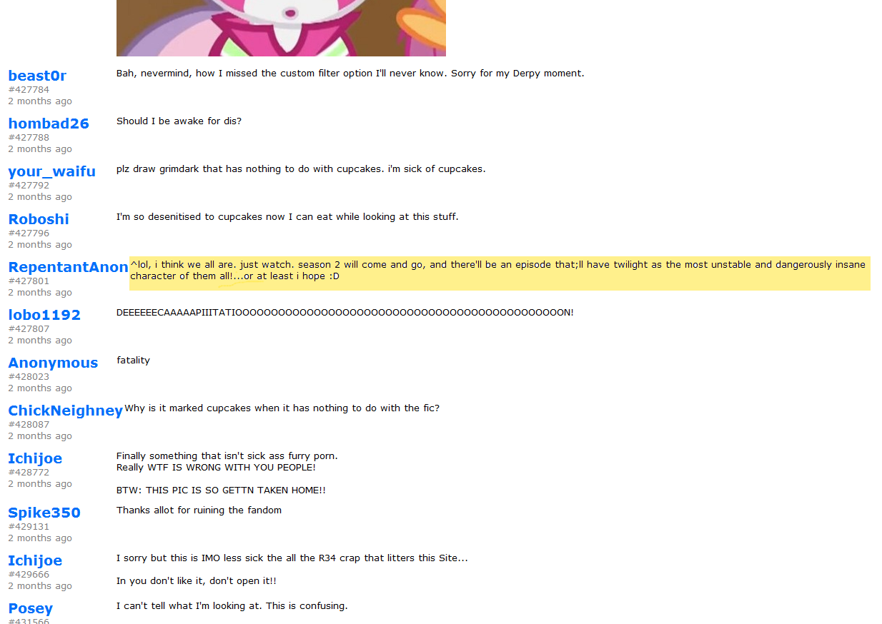Click the highlighted yellow comment by RepentantAnon
The width and height of the screenshot is (882, 624).
pyautogui.click(x=500, y=273)
